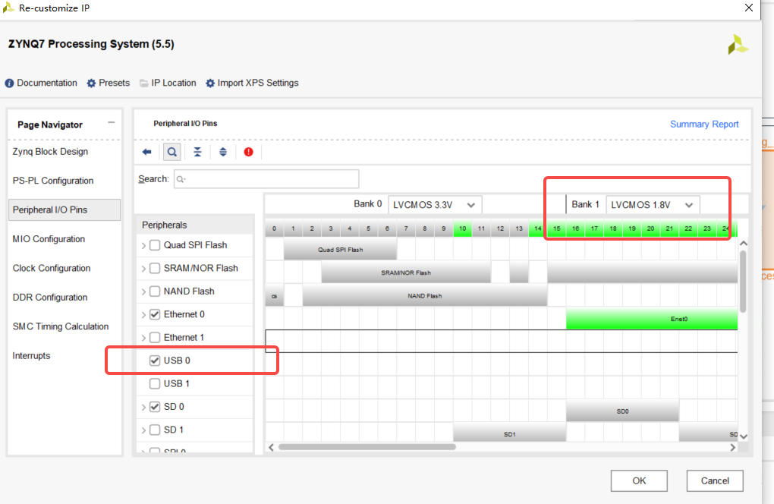Toggle the search magnifier toolbar icon
The width and height of the screenshot is (774, 504).
[x=171, y=152]
